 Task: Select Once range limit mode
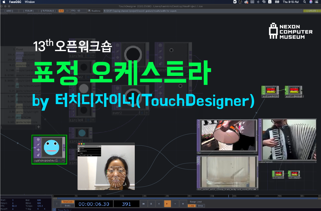pos(200,206)
